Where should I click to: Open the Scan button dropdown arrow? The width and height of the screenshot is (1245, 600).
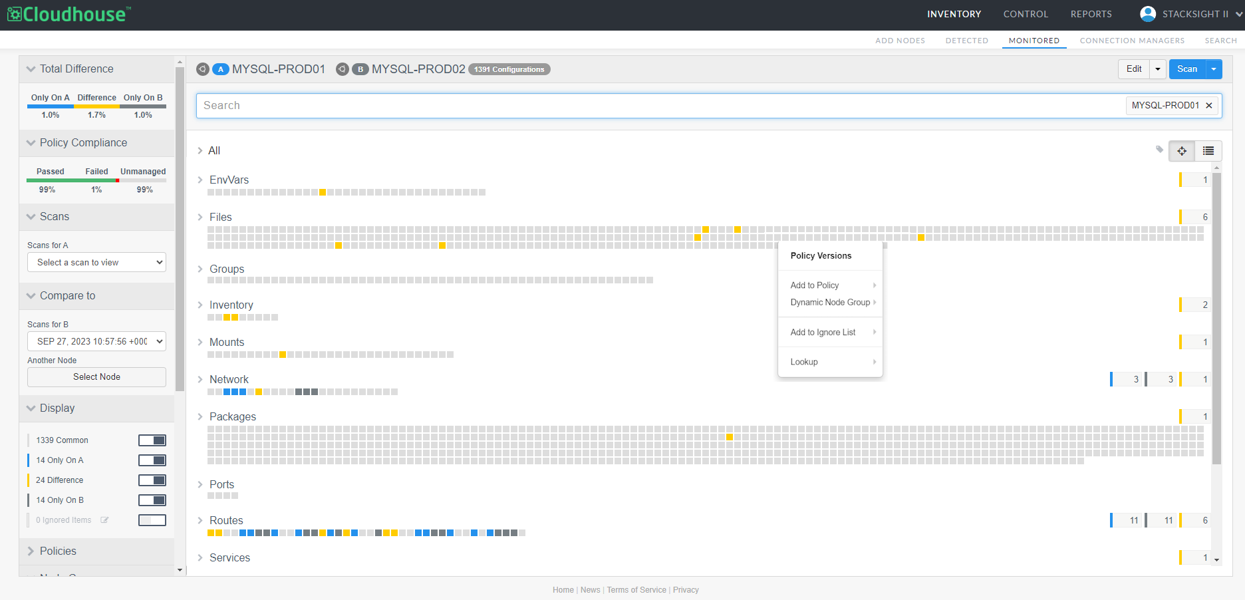(x=1214, y=69)
